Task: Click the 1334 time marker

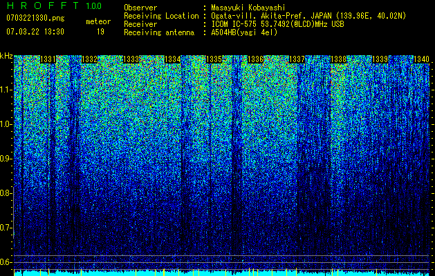Action: pos(173,59)
